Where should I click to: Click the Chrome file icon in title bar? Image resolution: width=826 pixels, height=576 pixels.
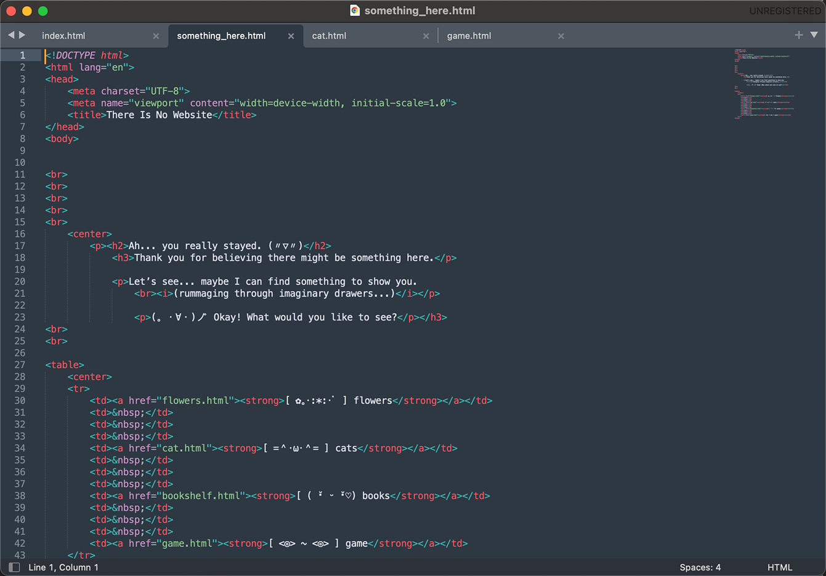coord(355,10)
